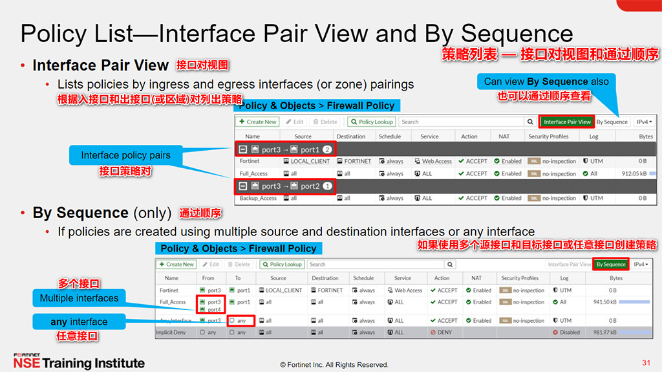Click the 941.50 kB bytes bar in the lower table
Image resolution: width=662 pixels, height=372 pixels.
[634, 302]
